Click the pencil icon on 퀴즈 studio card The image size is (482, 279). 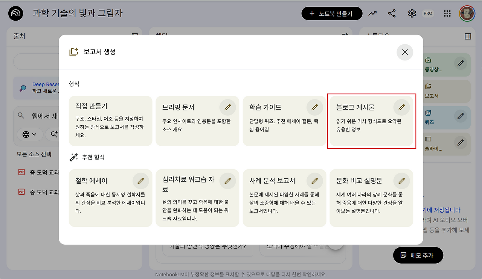click(461, 116)
